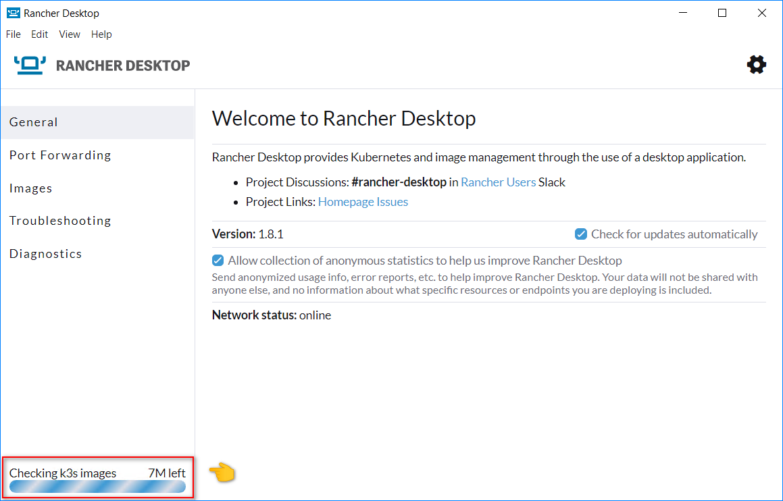The height and width of the screenshot is (501, 783).
Task: Click the '#rancher-desktop' channel text
Action: tap(399, 182)
